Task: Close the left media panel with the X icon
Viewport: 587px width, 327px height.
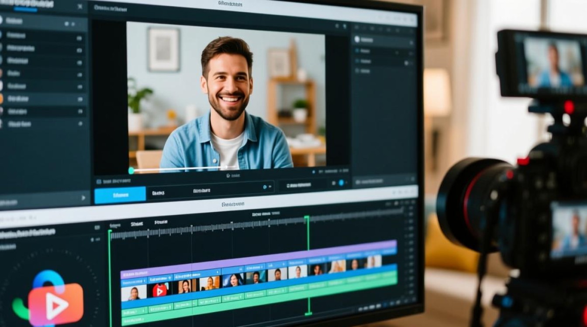Action: (x=79, y=7)
